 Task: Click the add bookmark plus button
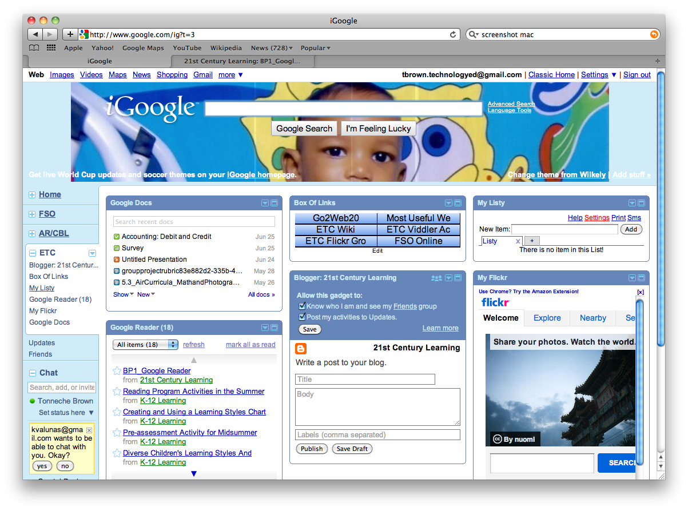(70, 34)
